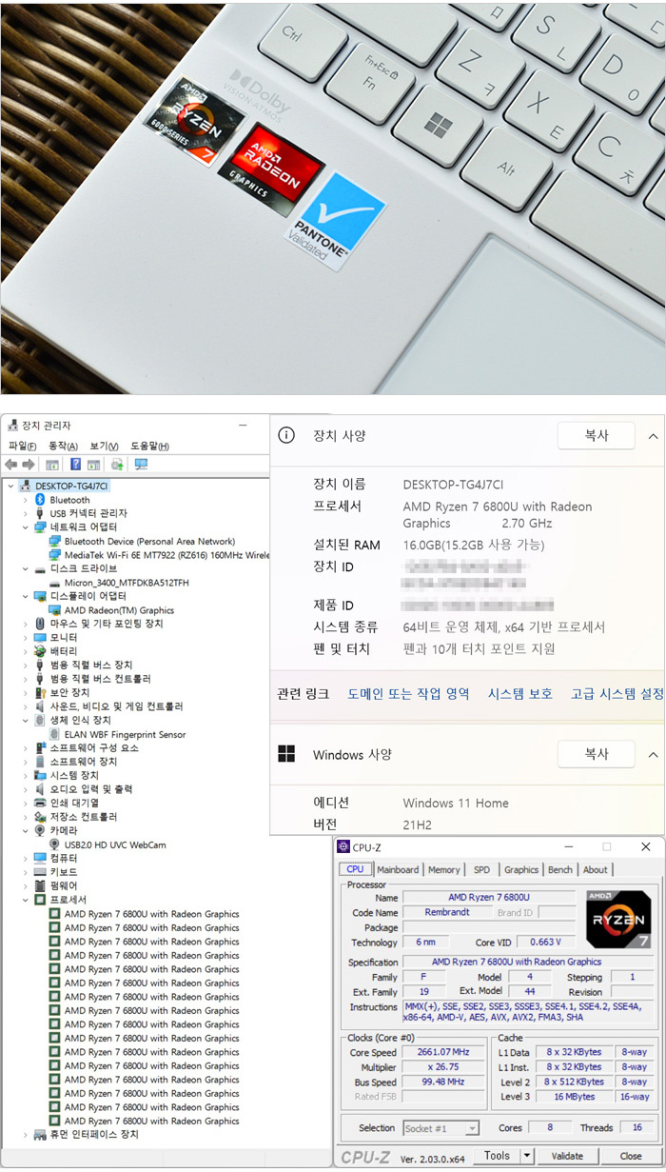Select the AMD Radeon(TM) Graphics adapter
The image size is (666, 1172).
coord(119,610)
